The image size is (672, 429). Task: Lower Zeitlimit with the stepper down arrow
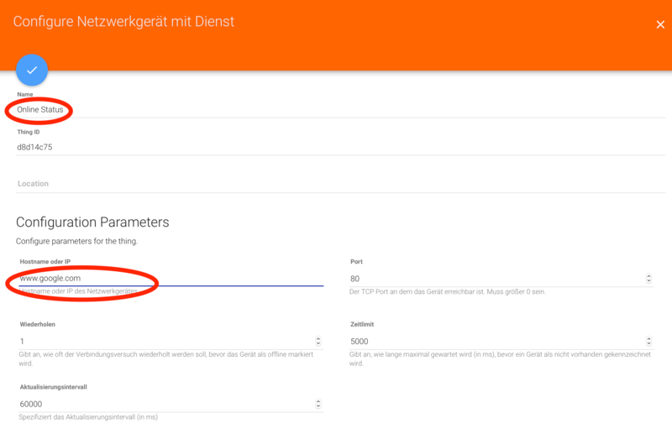(x=648, y=344)
